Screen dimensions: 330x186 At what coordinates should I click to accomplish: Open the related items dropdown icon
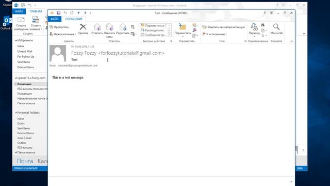[x=264, y=30]
